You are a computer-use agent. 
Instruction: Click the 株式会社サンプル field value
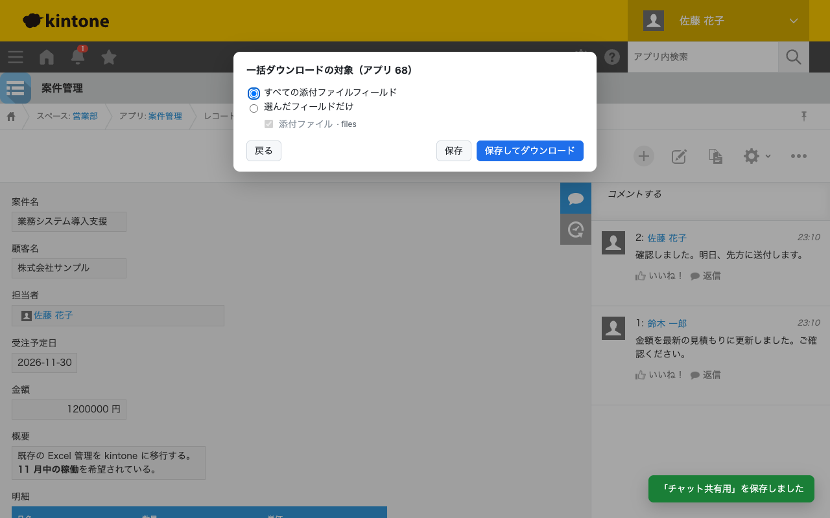(69, 268)
